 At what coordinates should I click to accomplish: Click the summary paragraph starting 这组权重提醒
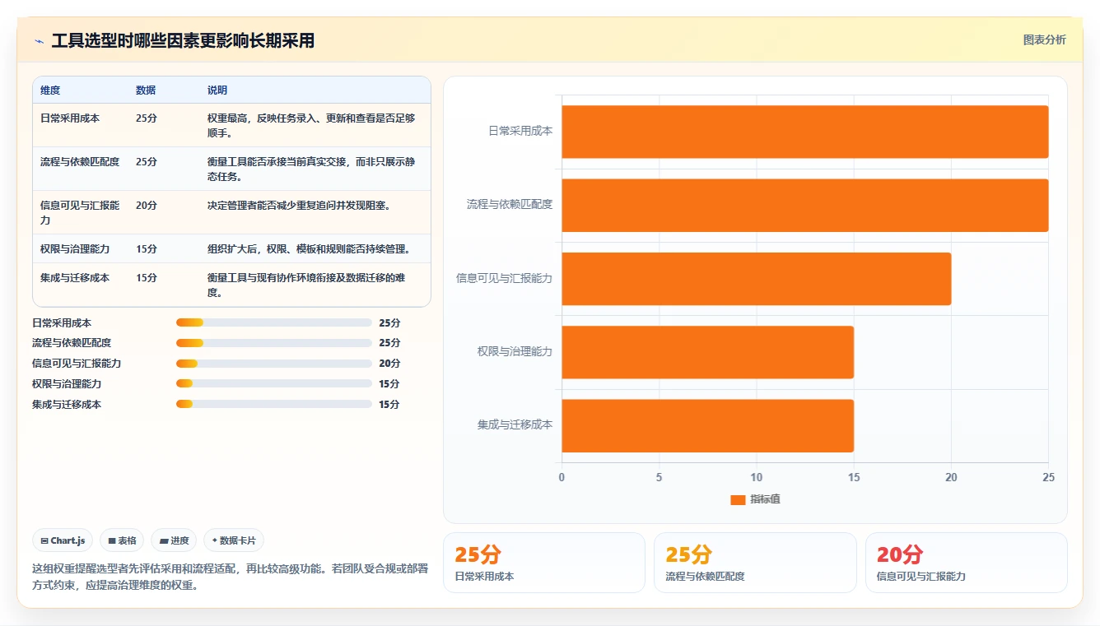point(230,577)
